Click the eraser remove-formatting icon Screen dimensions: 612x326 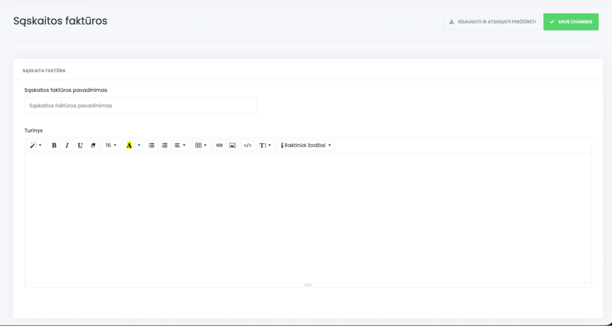(93, 145)
